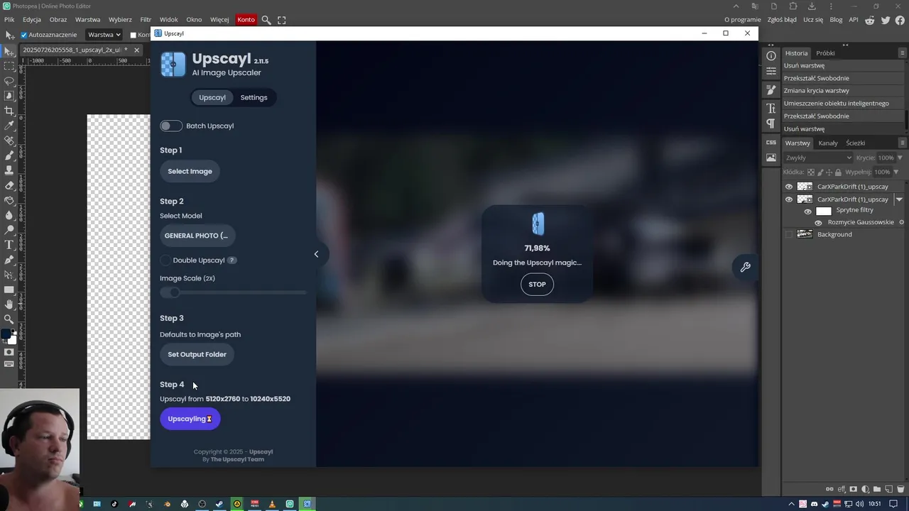The width and height of the screenshot is (909, 511).
Task: Open the CSS panel icon
Action: (x=771, y=142)
